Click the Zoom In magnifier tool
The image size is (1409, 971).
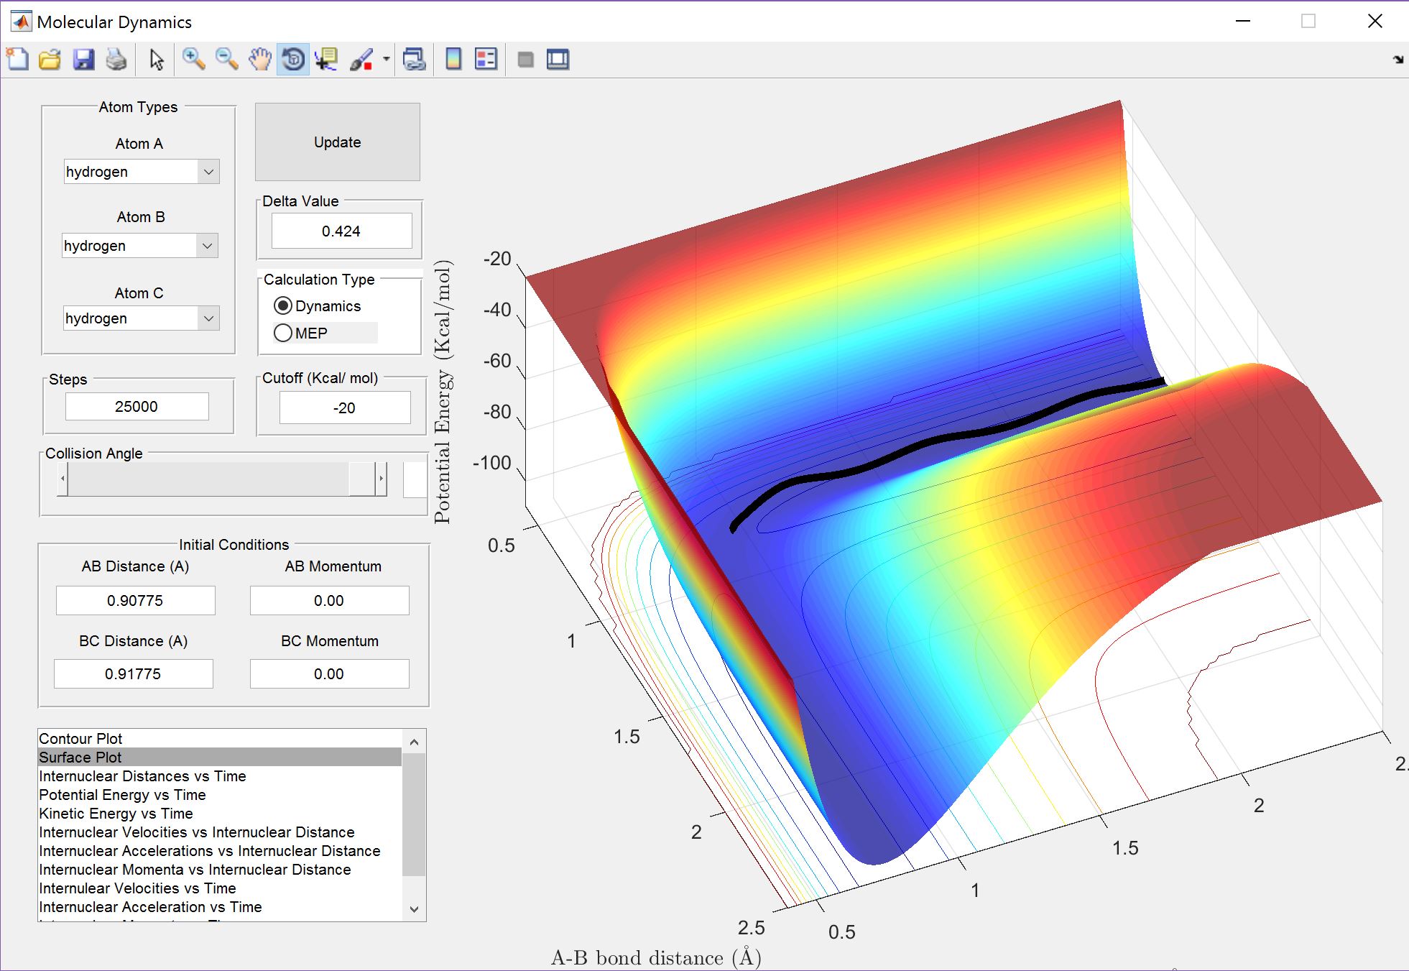(193, 59)
